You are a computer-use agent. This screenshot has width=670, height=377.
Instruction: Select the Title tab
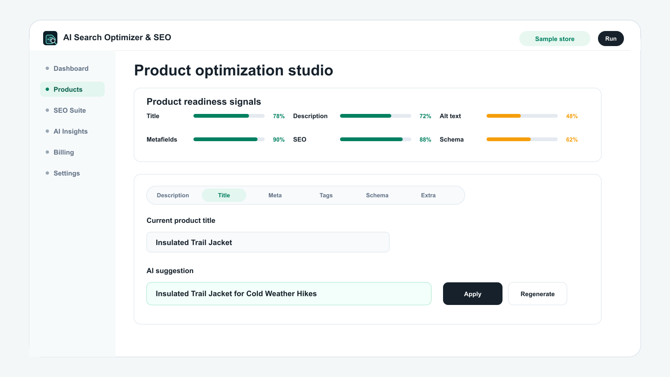click(x=224, y=195)
